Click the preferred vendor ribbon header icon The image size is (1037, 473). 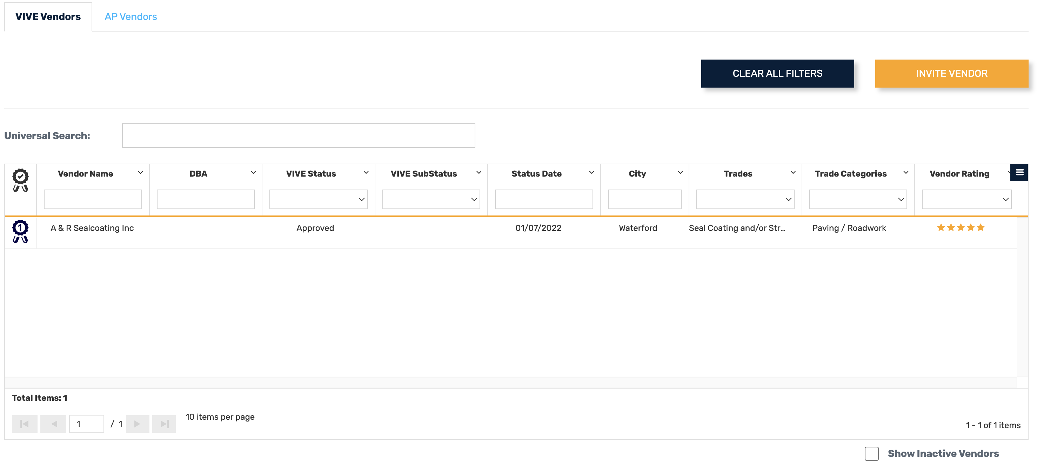coord(20,180)
